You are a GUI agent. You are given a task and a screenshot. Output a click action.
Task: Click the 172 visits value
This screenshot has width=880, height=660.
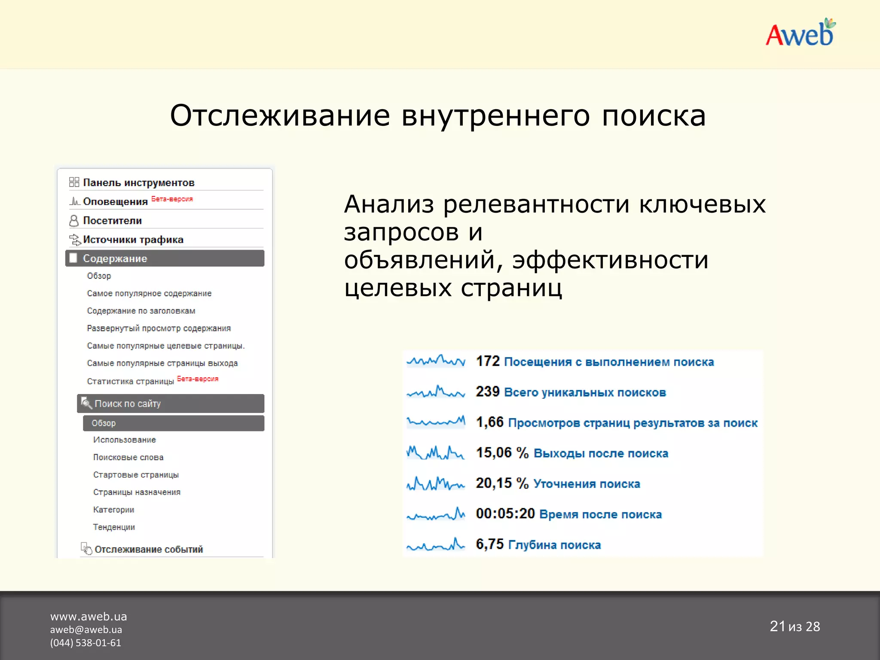pyautogui.click(x=488, y=361)
